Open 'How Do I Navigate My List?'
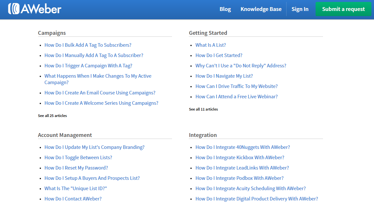The height and width of the screenshot is (204, 374). tap(224, 76)
